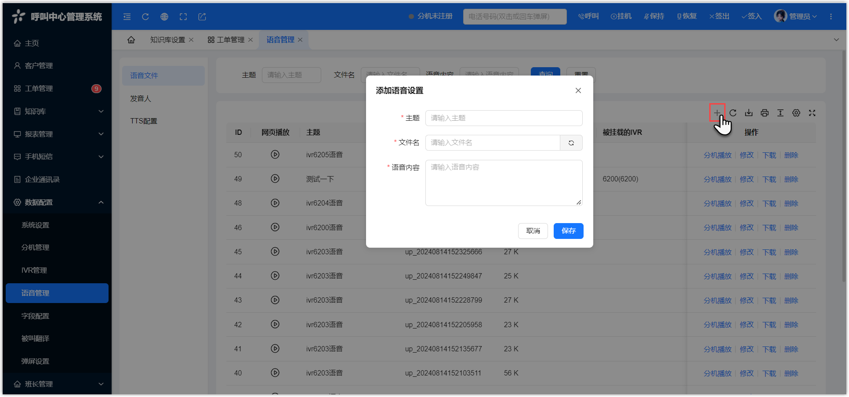The width and height of the screenshot is (849, 397).
Task: Switch to the 工单管理 tab
Action: pyautogui.click(x=230, y=40)
